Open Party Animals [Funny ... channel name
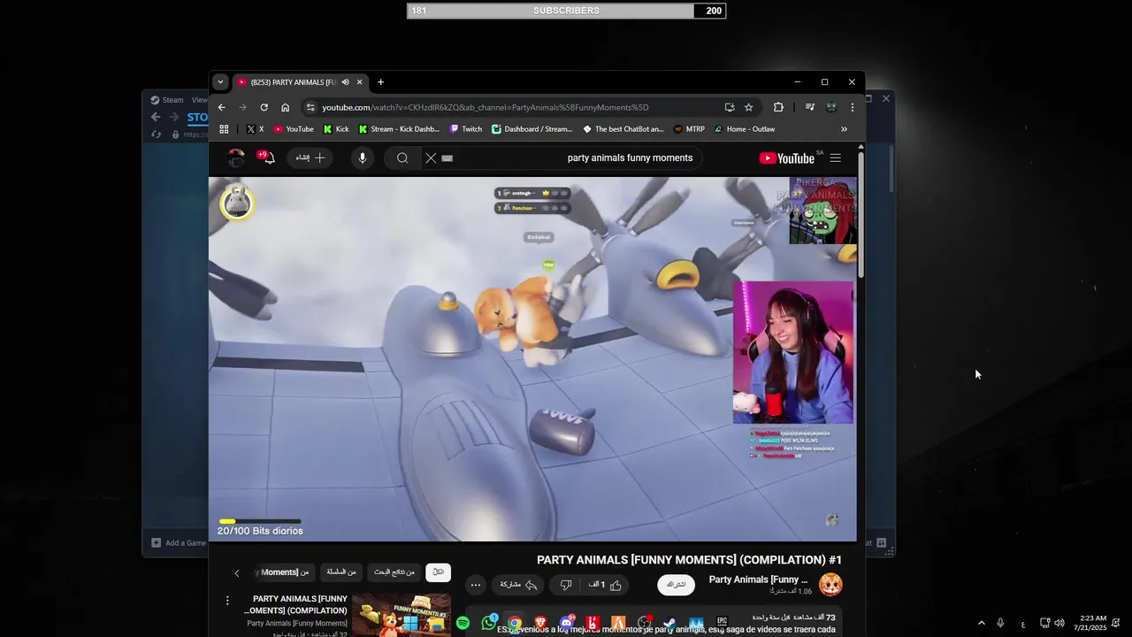Screen dimensions: 1132x637 [759, 579]
